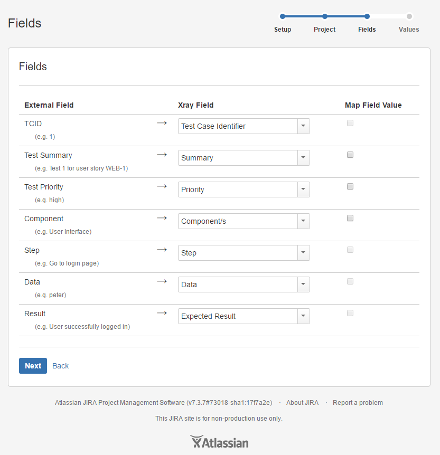The height and width of the screenshot is (455, 440).
Task: Open the Test Case Identifier dropdown
Action: tap(244, 126)
